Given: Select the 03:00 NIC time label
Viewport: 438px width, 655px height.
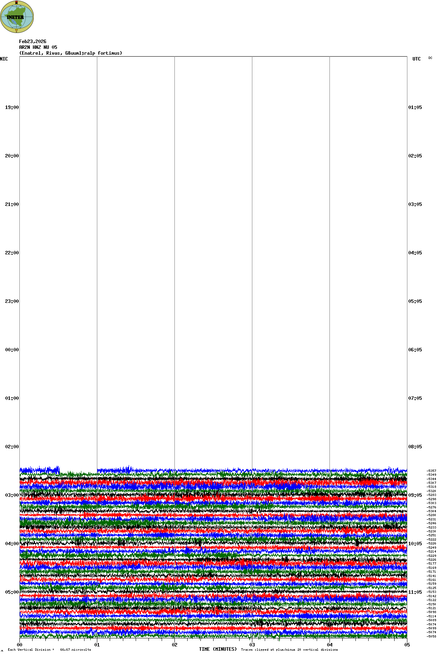Looking at the screenshot, I should (12, 495).
